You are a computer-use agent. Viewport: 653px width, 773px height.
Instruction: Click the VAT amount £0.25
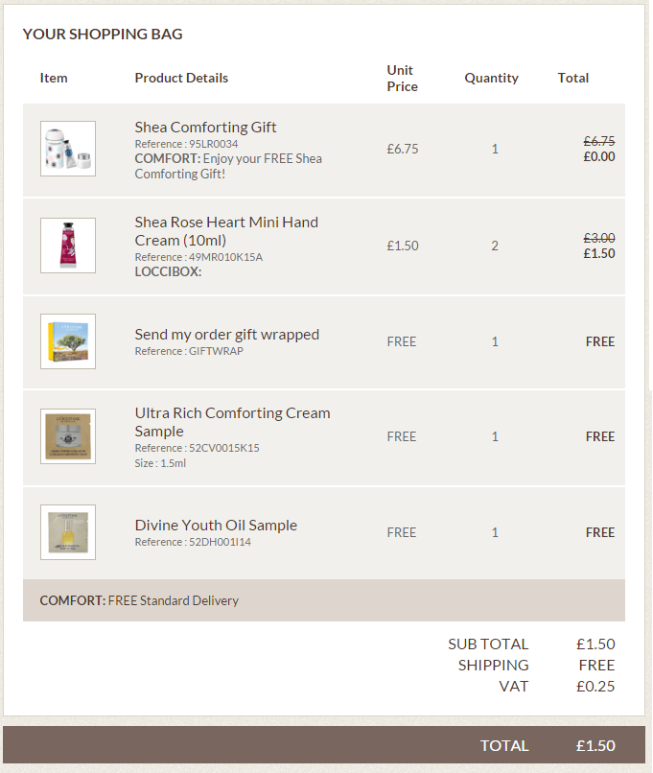point(595,687)
